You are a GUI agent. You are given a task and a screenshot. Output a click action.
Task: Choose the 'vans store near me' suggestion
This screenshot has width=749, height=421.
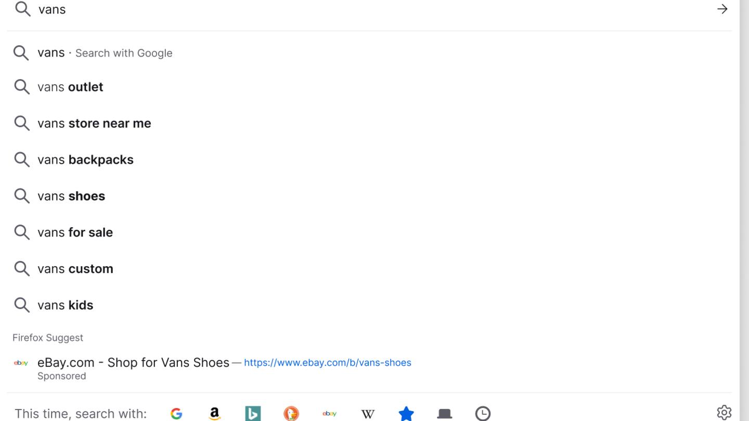point(369,123)
